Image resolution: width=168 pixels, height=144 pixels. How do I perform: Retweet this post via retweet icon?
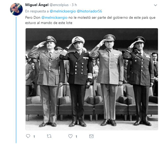(49, 136)
